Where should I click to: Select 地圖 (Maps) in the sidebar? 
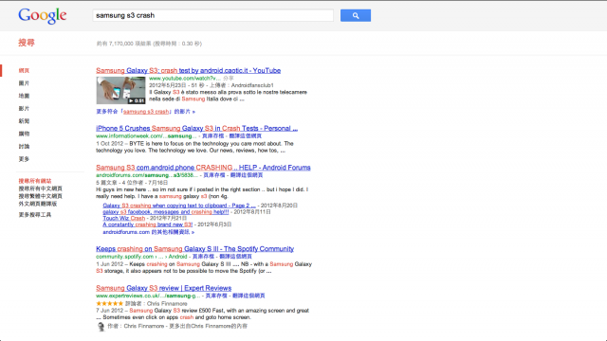click(24, 96)
